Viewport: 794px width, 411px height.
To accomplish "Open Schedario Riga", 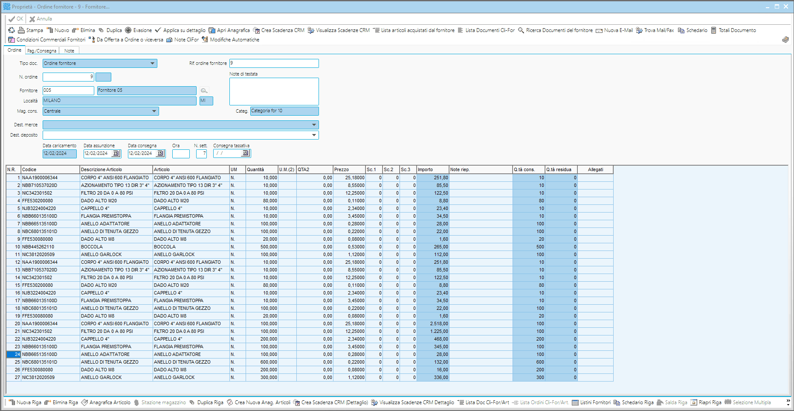I will [633, 402].
